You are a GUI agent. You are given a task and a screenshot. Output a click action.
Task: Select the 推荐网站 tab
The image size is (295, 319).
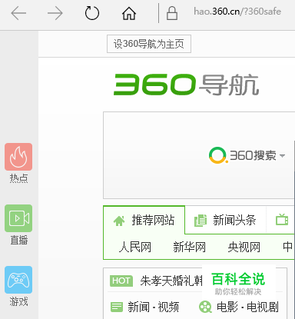click(144, 220)
